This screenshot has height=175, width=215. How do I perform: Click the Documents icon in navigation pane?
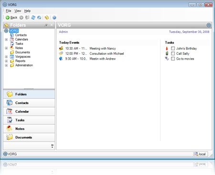(10, 137)
